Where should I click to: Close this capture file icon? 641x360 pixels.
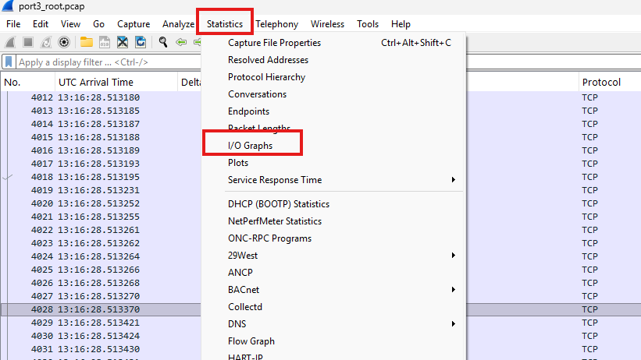coord(123,42)
